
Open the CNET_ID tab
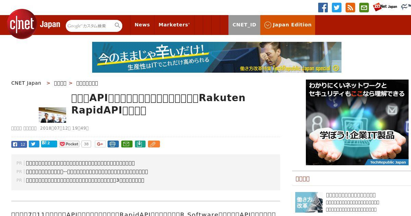coord(244,25)
